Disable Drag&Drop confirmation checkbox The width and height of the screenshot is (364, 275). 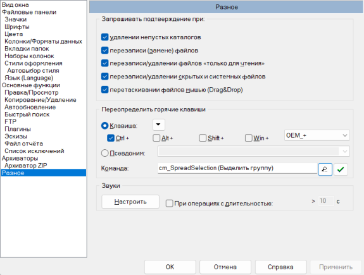point(104,90)
